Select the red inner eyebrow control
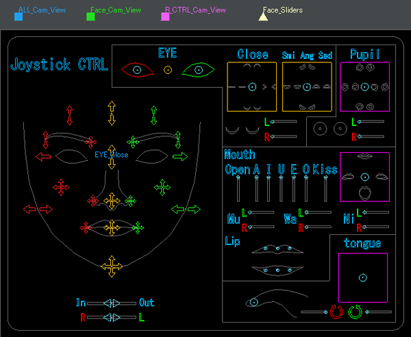The image size is (411, 337). (90, 142)
